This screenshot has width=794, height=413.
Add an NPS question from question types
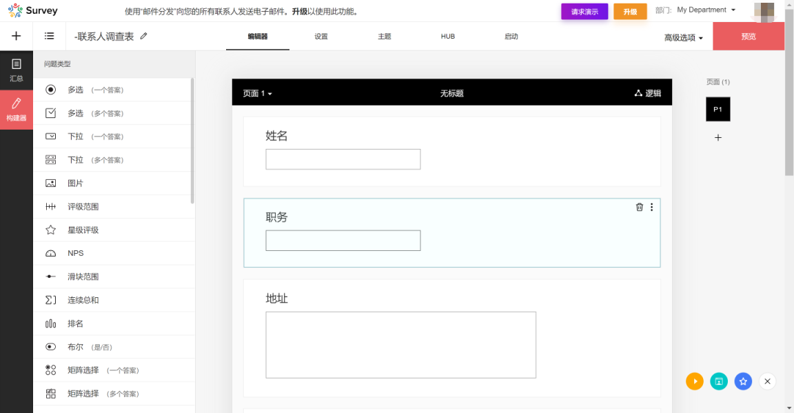coord(76,253)
